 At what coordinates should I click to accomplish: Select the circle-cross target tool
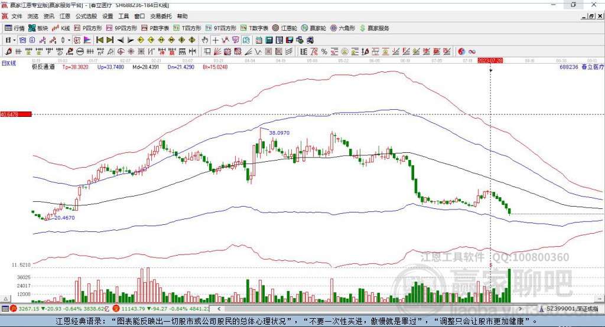121,51
